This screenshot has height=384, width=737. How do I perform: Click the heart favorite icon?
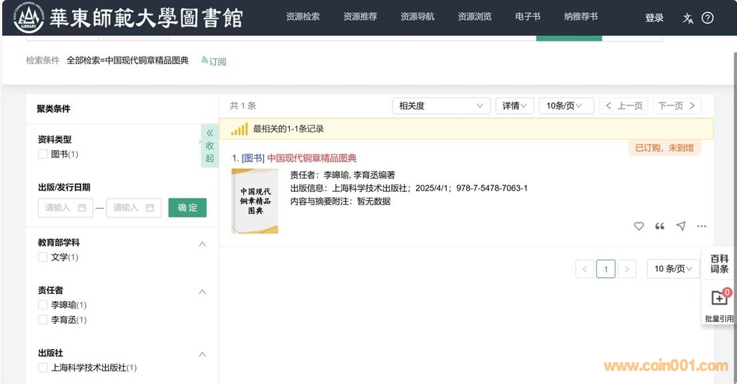[638, 226]
